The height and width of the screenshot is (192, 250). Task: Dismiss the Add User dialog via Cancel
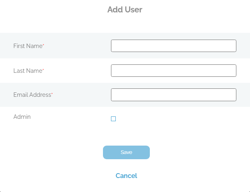126,176
